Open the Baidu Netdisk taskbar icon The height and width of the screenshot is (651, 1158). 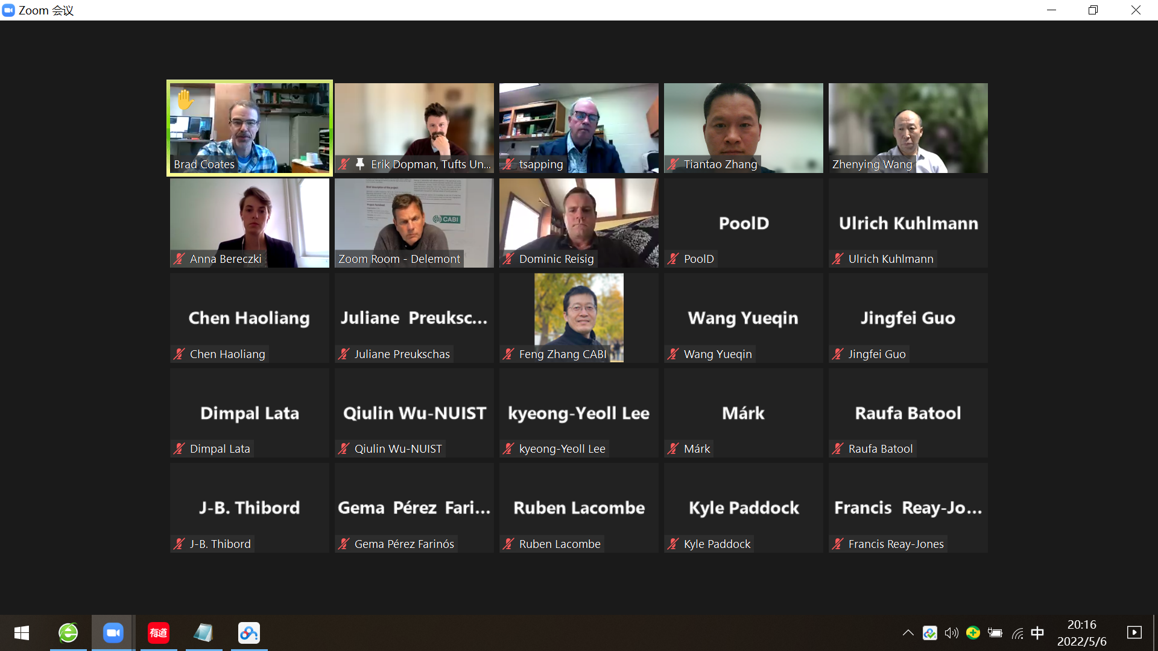tap(249, 633)
